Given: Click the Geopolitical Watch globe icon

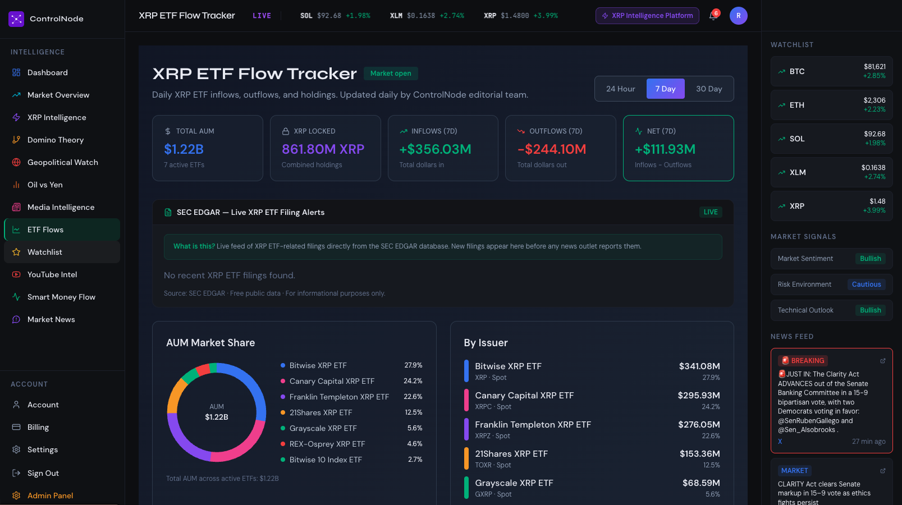Looking at the screenshot, I should tap(16, 162).
